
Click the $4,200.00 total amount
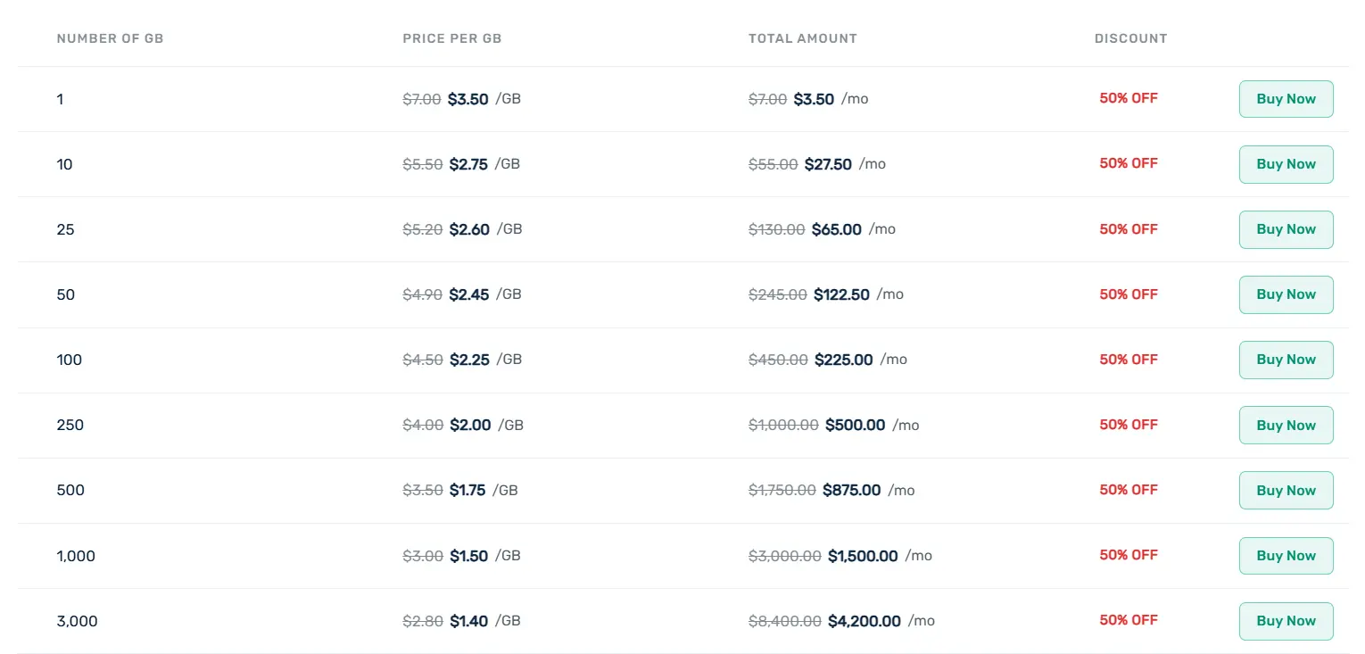point(864,621)
